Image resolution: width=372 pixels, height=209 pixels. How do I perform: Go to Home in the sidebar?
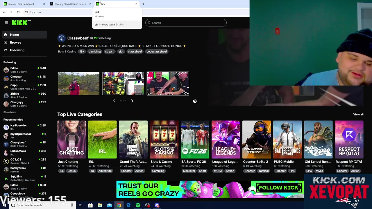[x=25, y=35]
